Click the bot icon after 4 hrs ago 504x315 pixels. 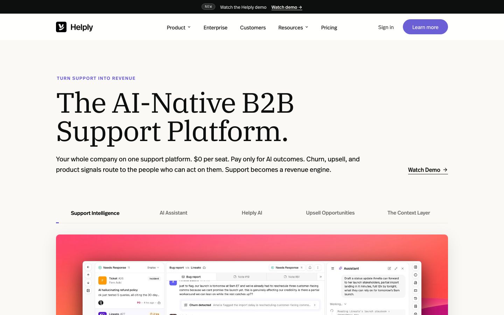click(x=159, y=303)
